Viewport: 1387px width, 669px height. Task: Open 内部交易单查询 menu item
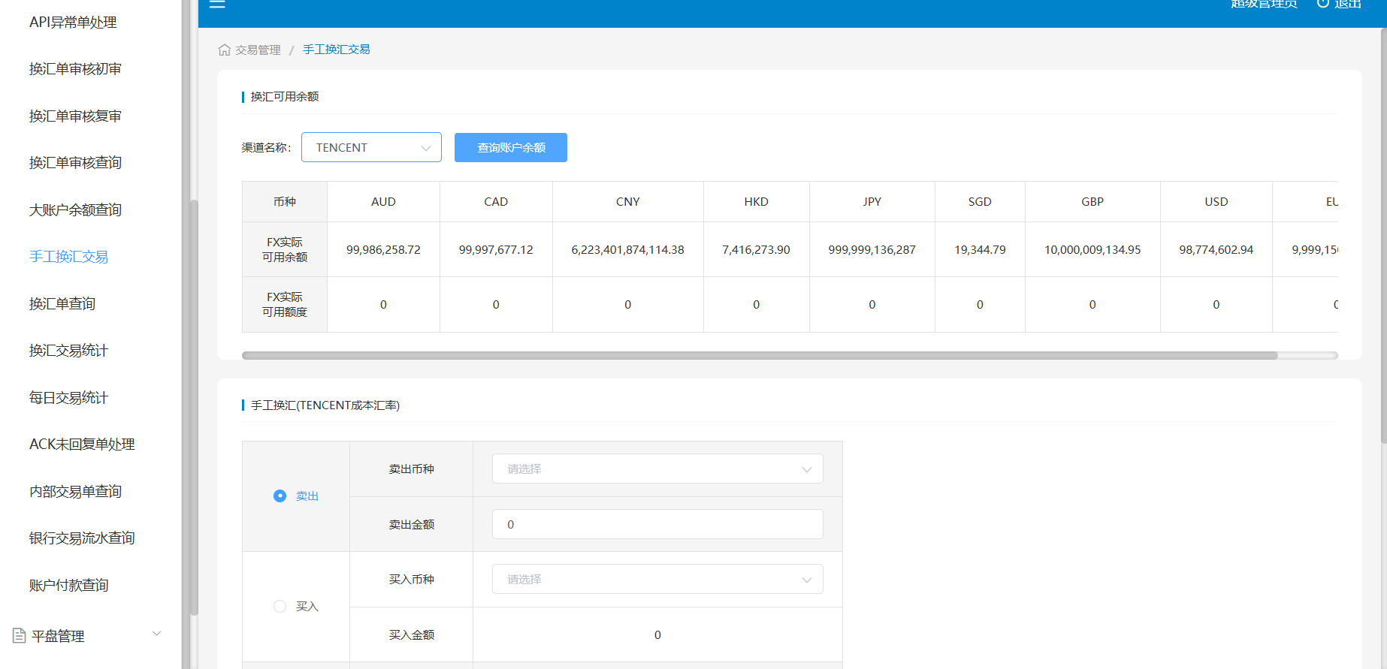pos(75,492)
